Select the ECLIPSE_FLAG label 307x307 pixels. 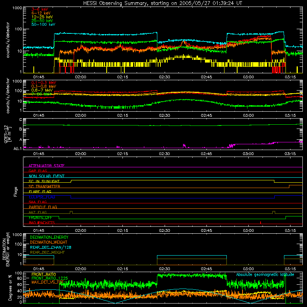42,197
